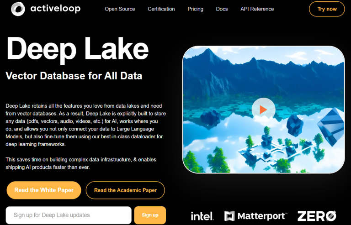
Task: Click the Matterport name text
Action: [261, 216]
